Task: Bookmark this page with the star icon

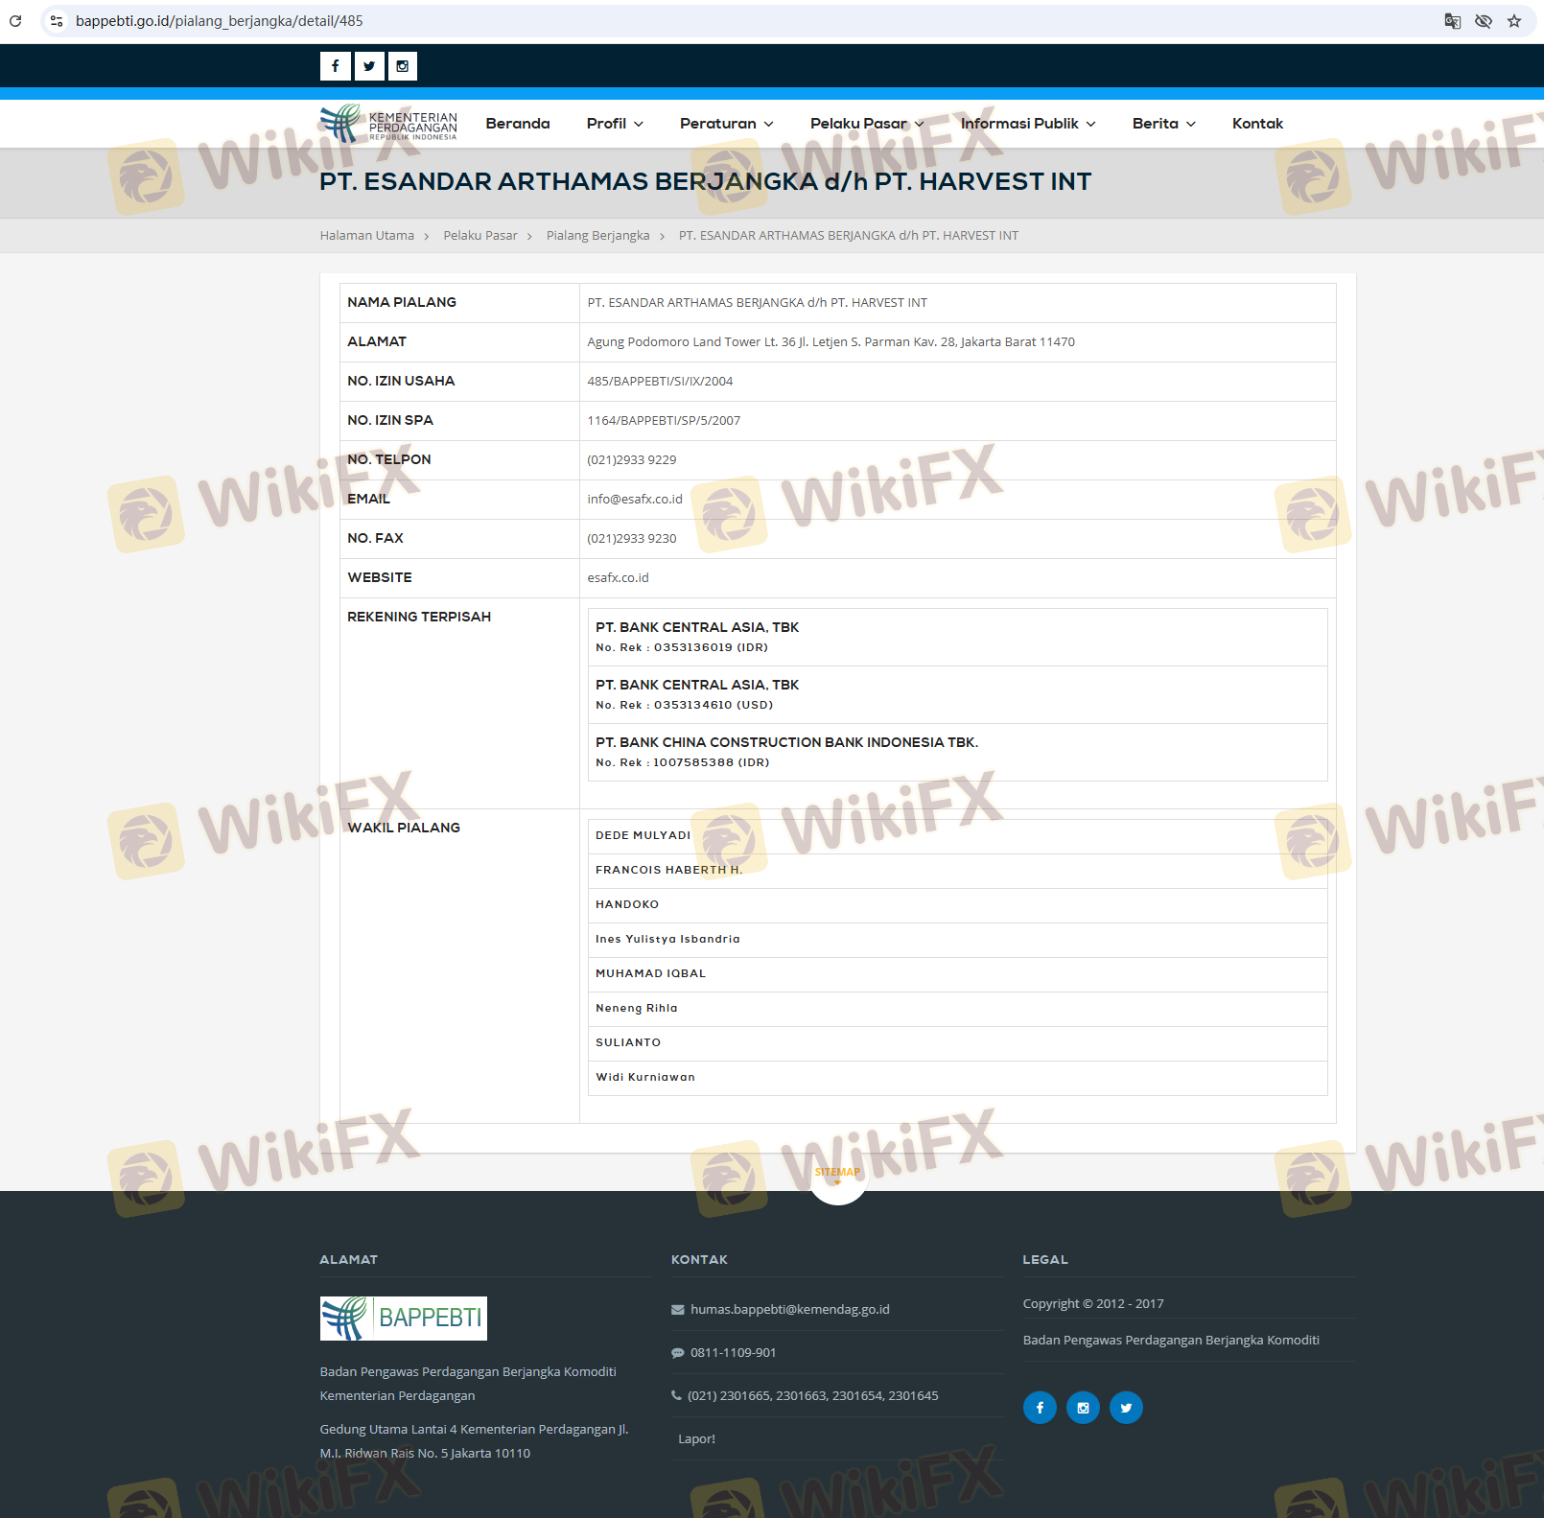Action: tap(1514, 21)
